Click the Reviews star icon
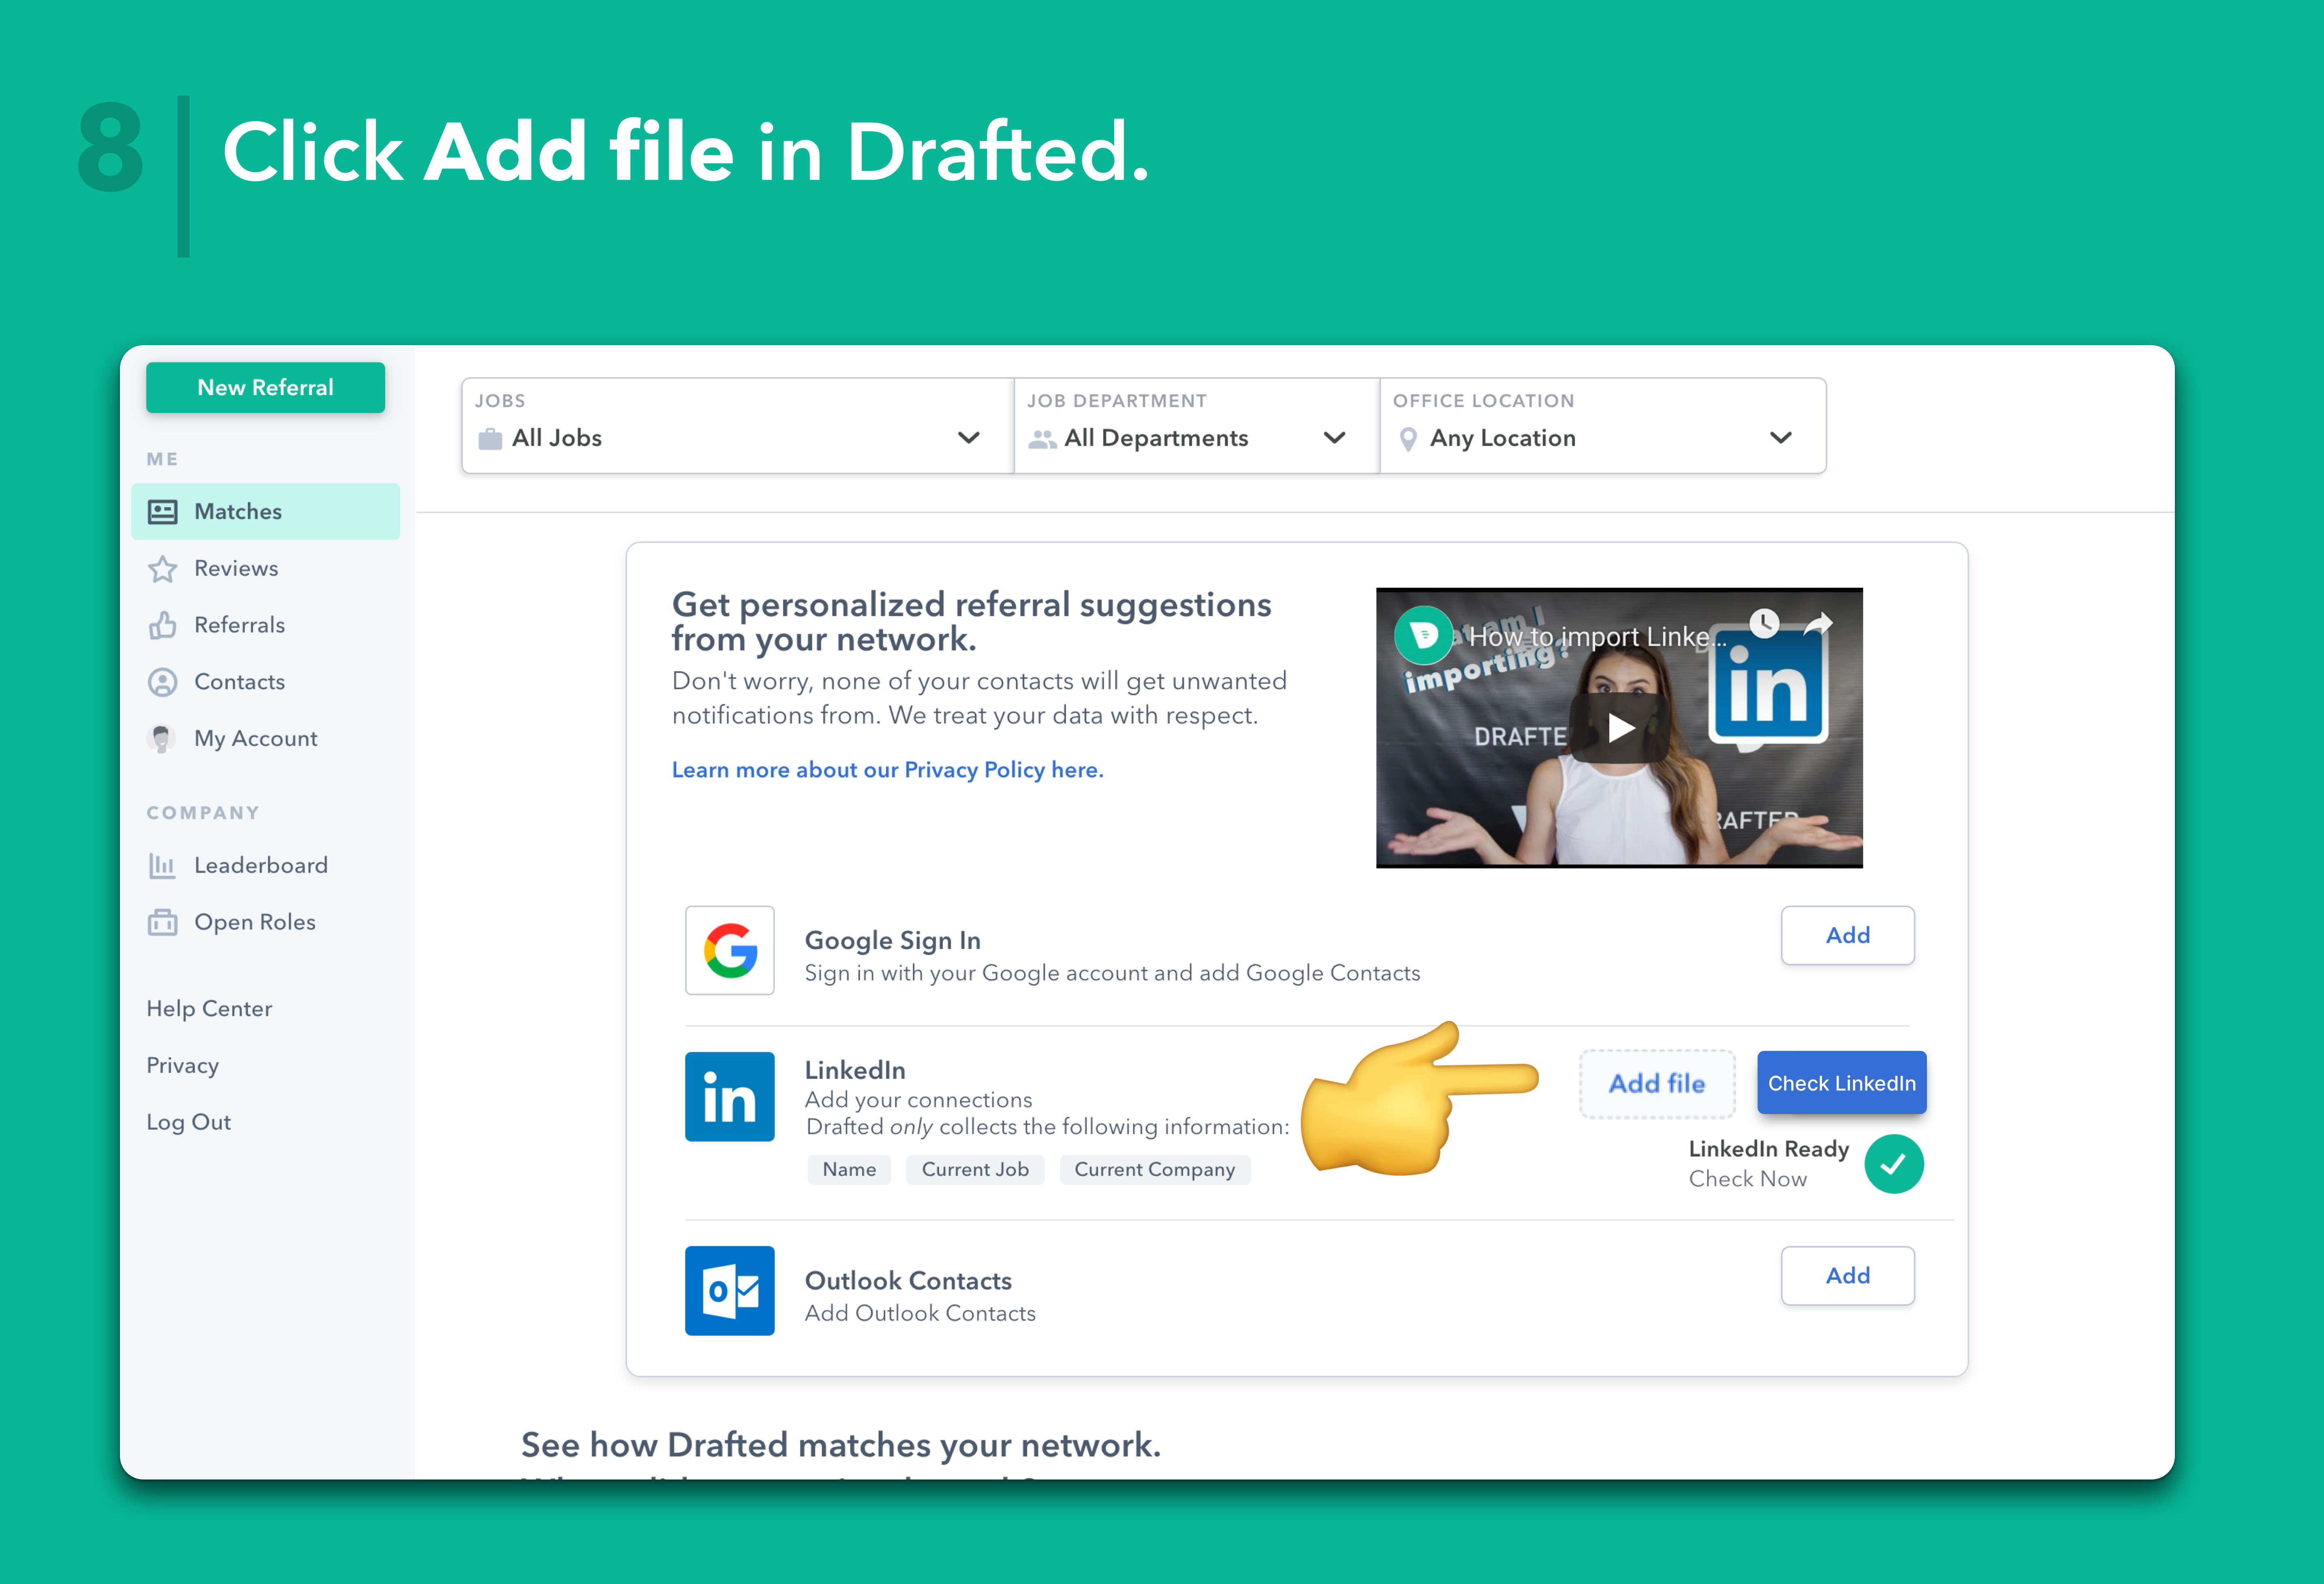2324x1584 pixels. [162, 569]
